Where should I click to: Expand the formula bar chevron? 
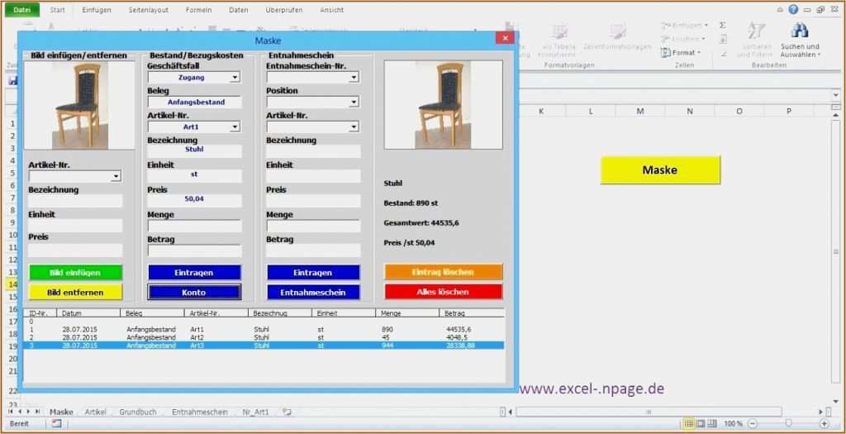pyautogui.click(x=836, y=94)
